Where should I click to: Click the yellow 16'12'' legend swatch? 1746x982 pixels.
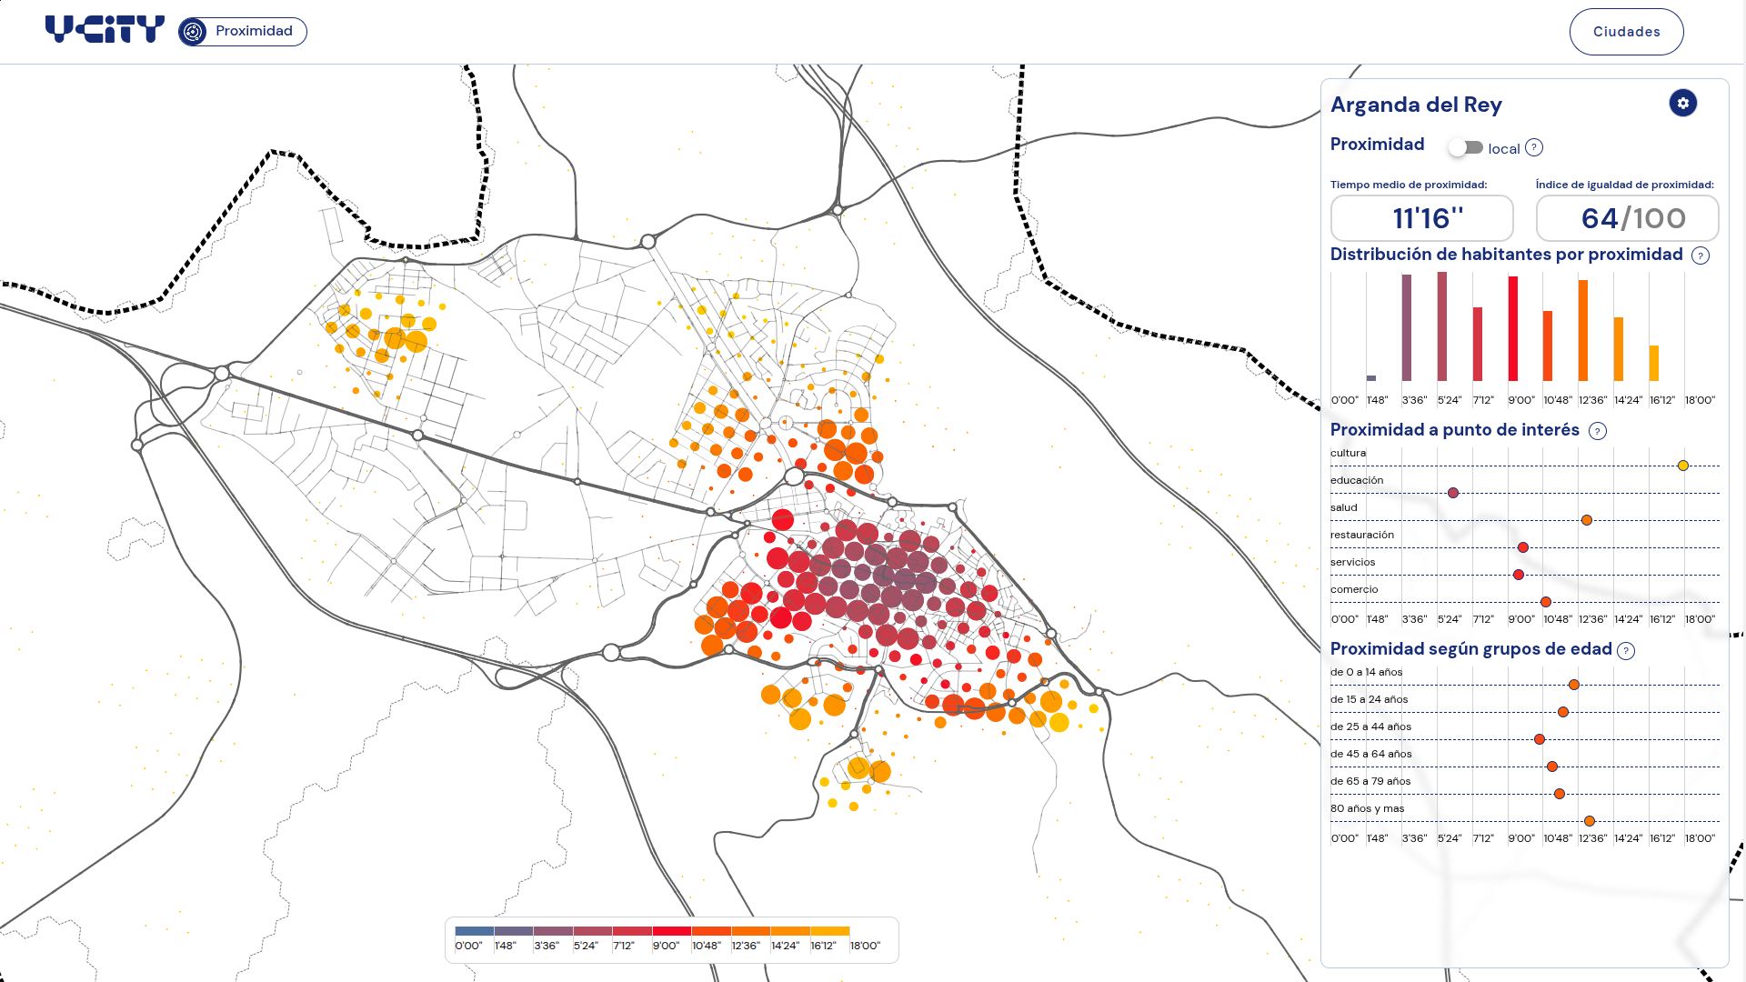click(x=829, y=931)
